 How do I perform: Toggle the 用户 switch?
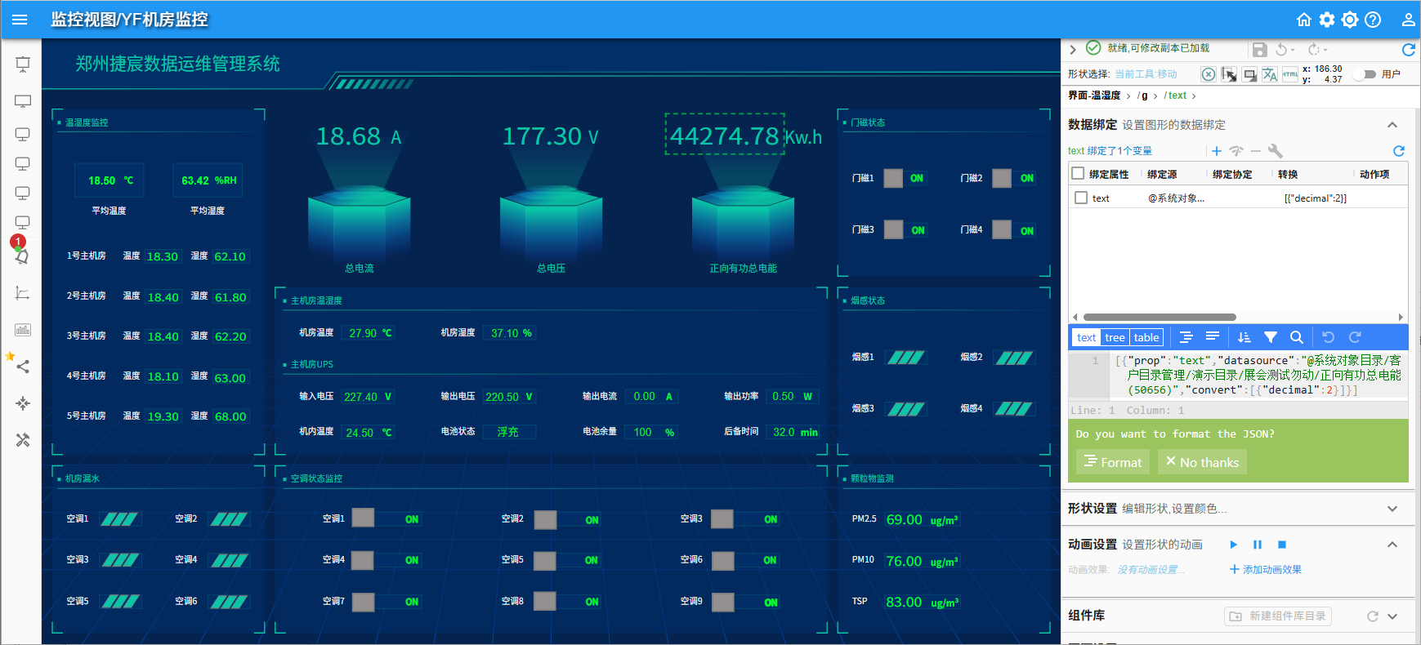(1365, 74)
